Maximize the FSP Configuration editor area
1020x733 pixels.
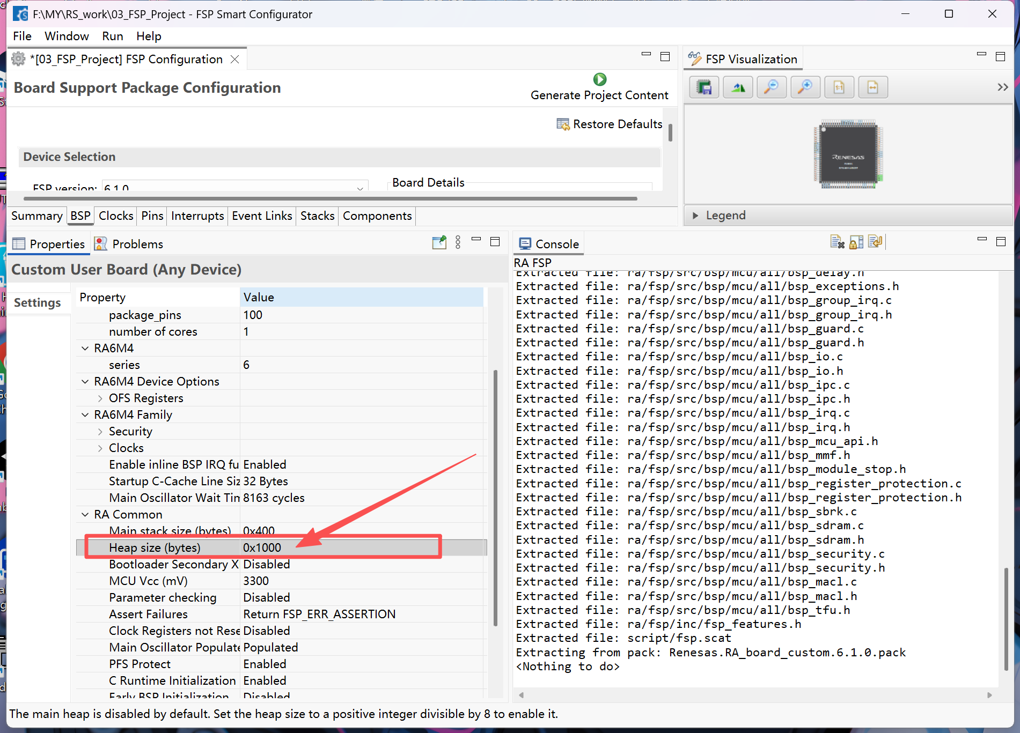coord(665,57)
